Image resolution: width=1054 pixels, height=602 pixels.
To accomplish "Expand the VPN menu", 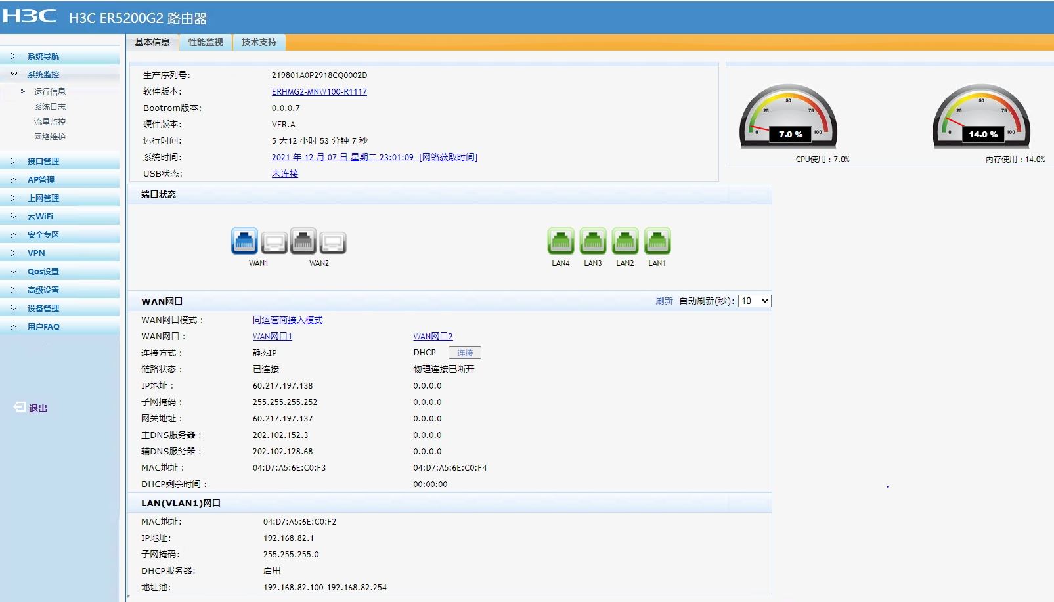I will (x=60, y=253).
